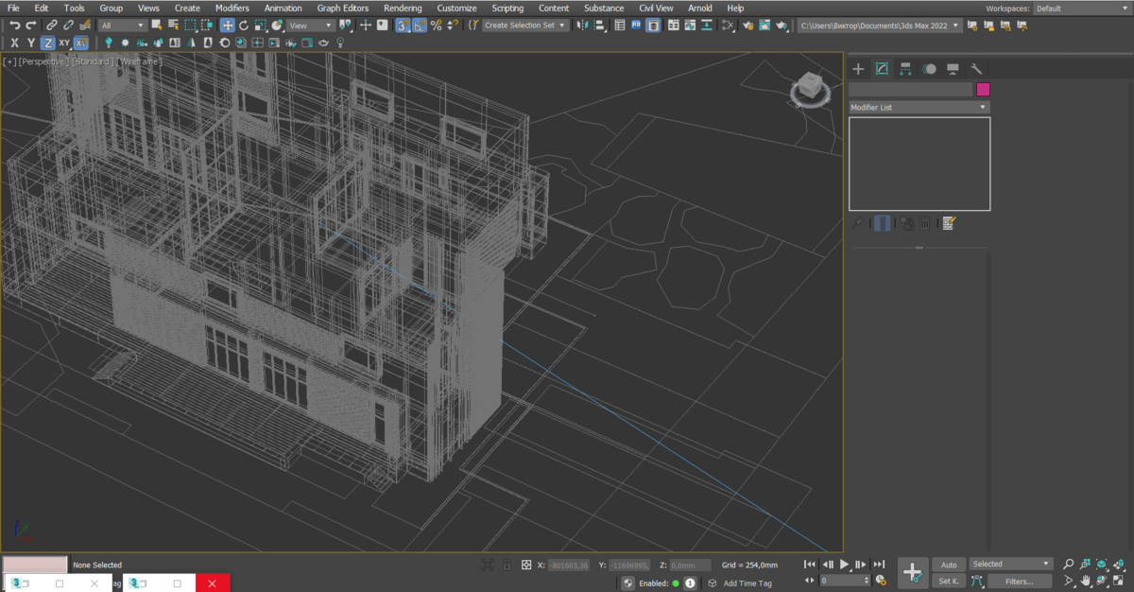1134x592 pixels.
Task: Select the Pan View hand tool
Action: click(1086, 581)
